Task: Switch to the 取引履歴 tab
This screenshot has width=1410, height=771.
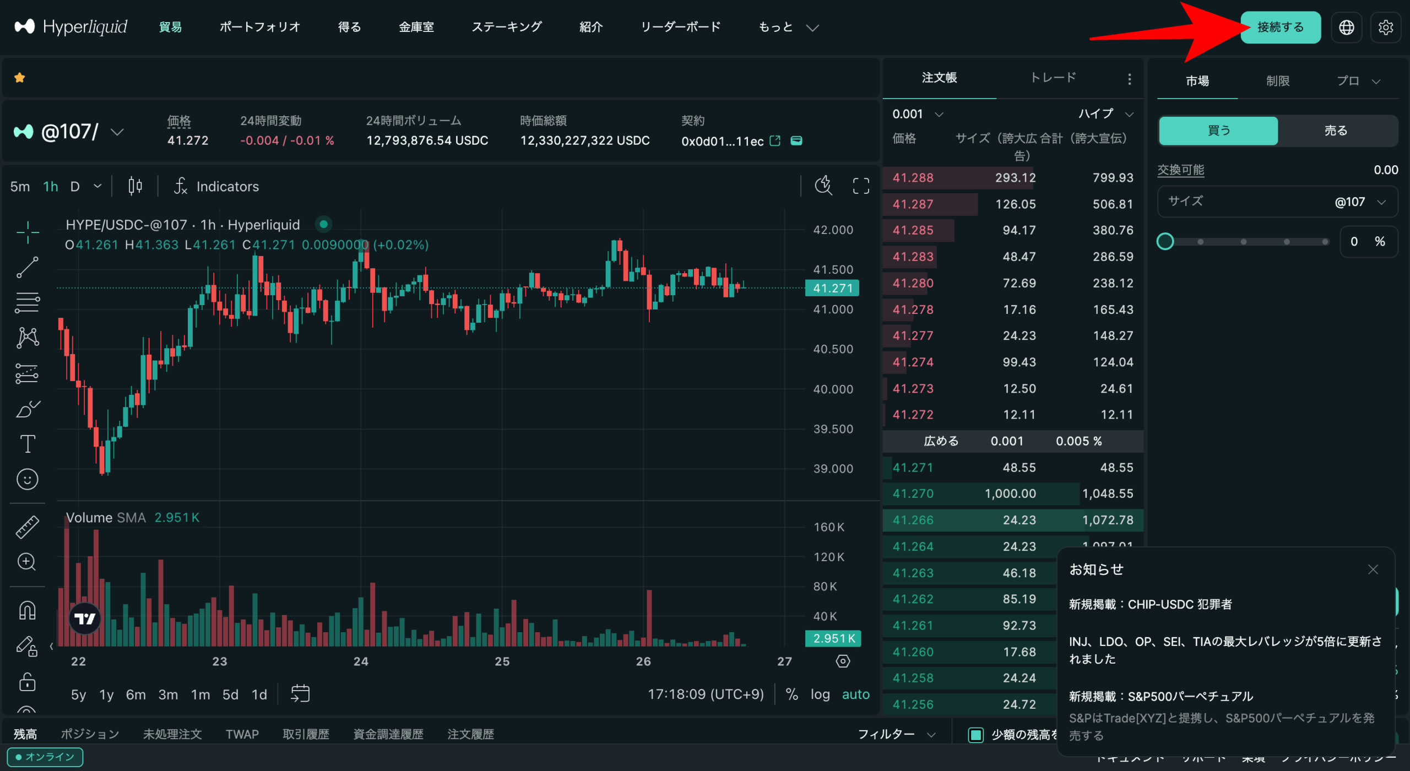Action: click(306, 734)
